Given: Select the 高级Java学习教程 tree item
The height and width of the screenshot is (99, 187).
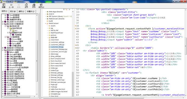Looking at the screenshot, I should pyautogui.click(x=13, y=94).
